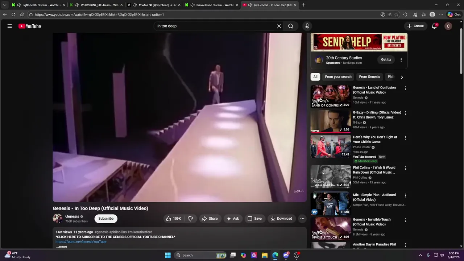Open Phil Collins I Wish It Would Rain Down title
Screen dimensions: 464x261
coord(374,170)
